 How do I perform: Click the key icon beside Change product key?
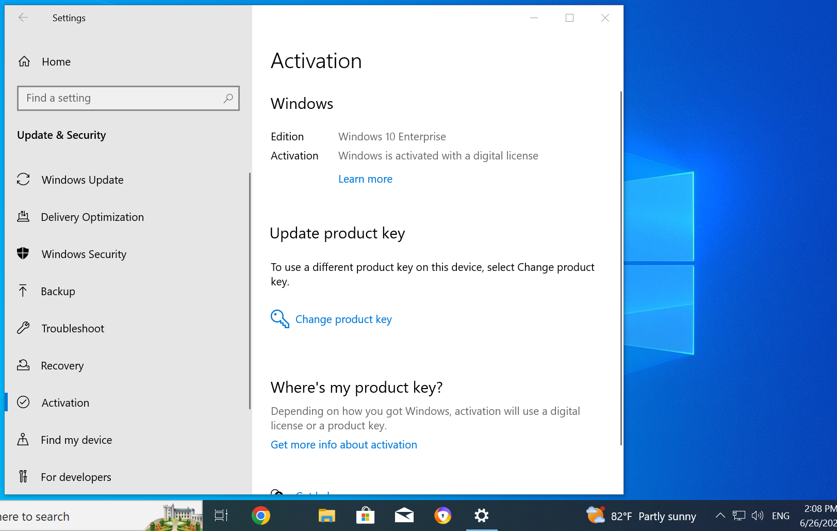tap(280, 319)
